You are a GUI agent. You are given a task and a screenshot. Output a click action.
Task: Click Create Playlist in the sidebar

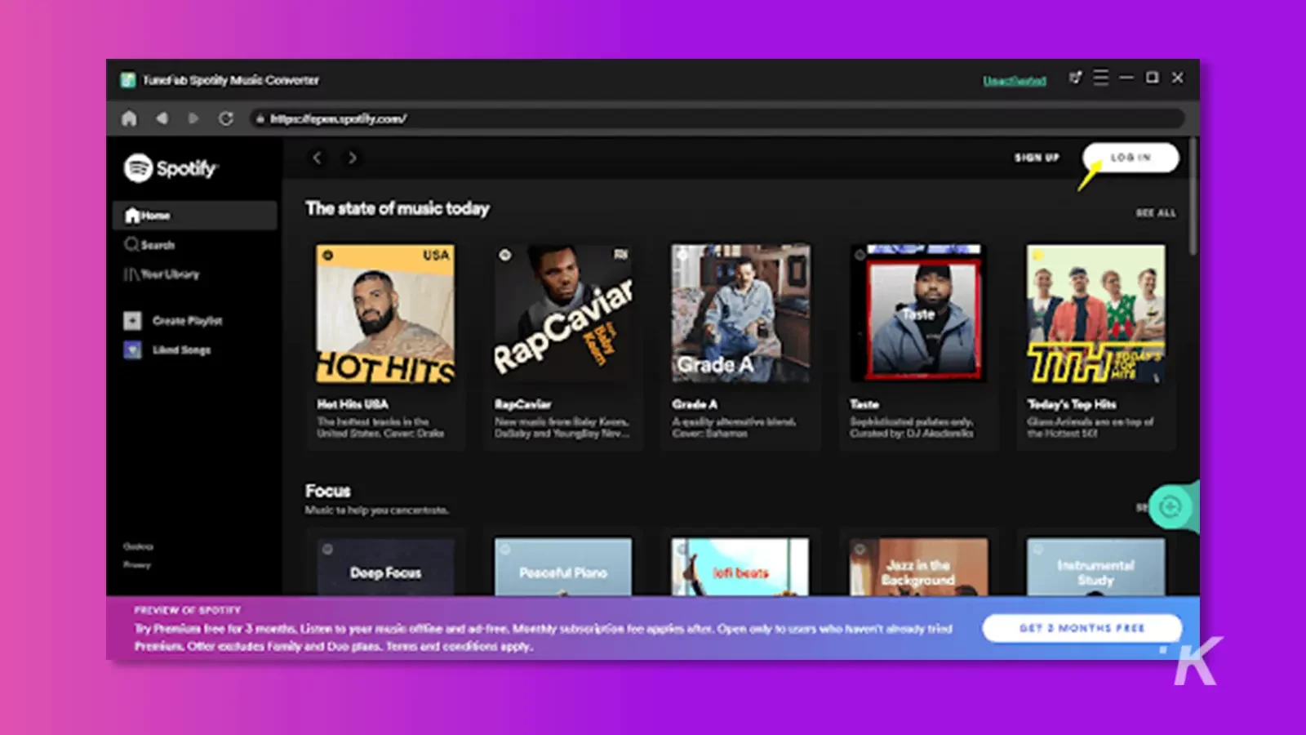coord(173,321)
